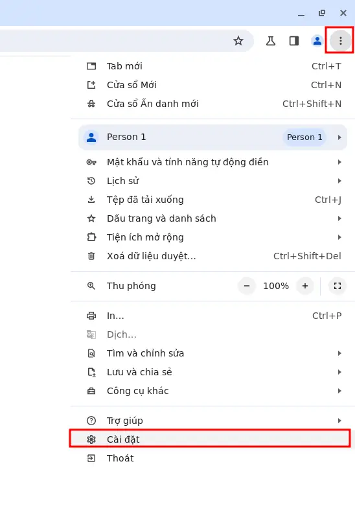Screen dimensions: 355x525
Task: Click the question mark Trợ giúp icon
Action: [x=91, y=421]
